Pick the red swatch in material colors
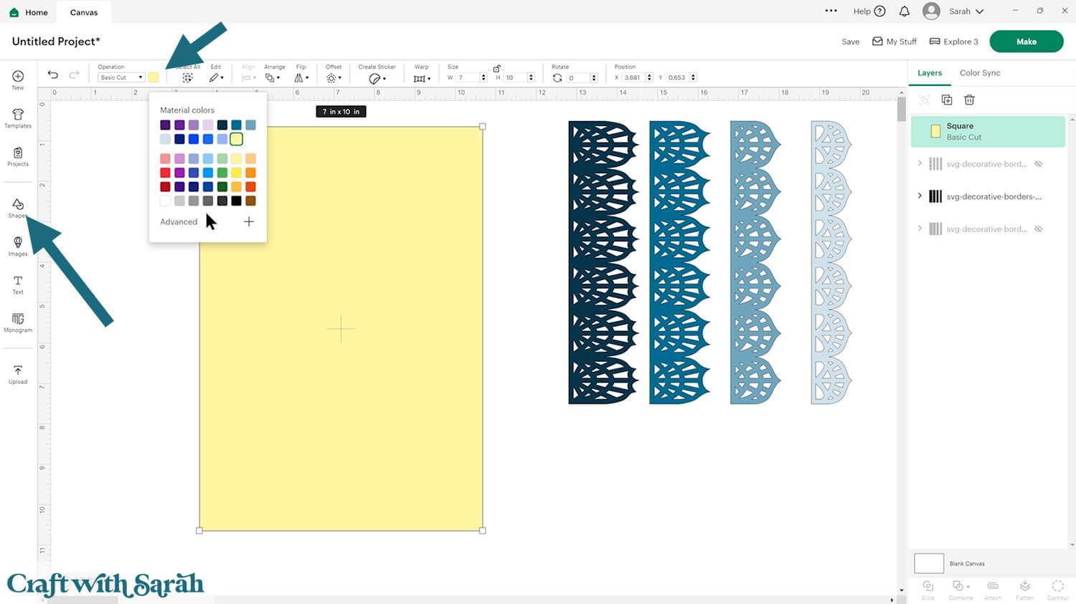This screenshot has height=604, width=1076. click(x=165, y=173)
